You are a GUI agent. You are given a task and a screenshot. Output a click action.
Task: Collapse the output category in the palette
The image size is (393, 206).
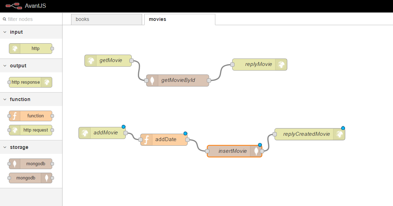pyautogui.click(x=5, y=66)
